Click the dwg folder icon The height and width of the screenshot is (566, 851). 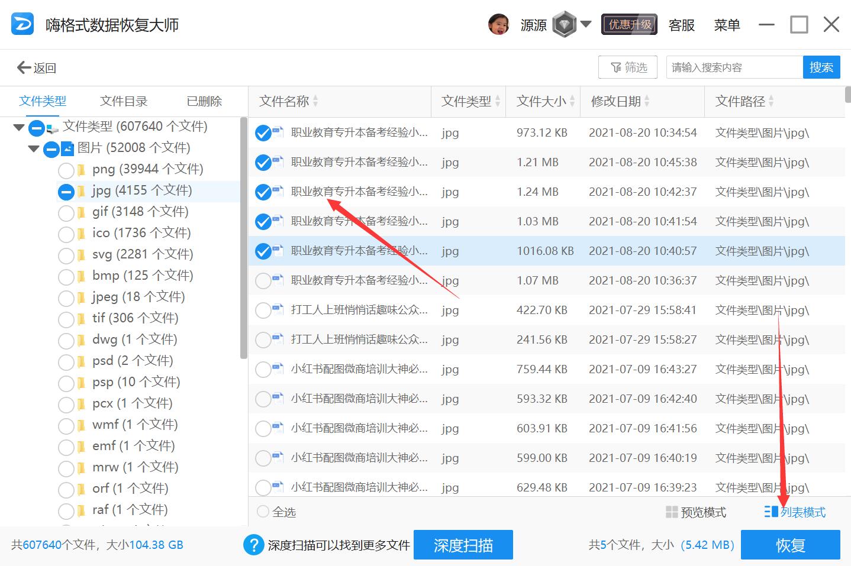82,340
